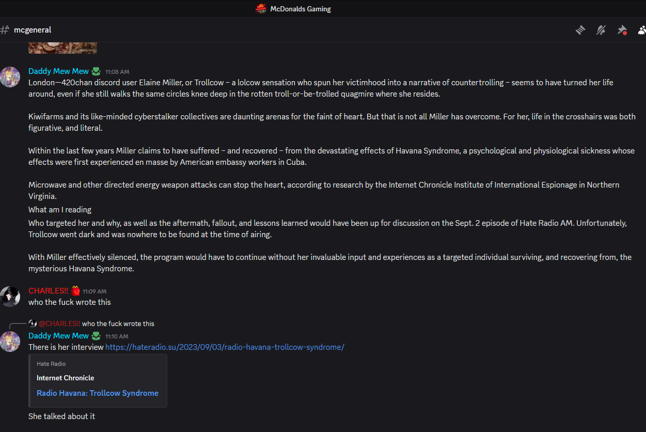Open Daddy Mew Mew avatar at 11:08 AM
Viewport: 646px width, 432px height.
pyautogui.click(x=10, y=77)
